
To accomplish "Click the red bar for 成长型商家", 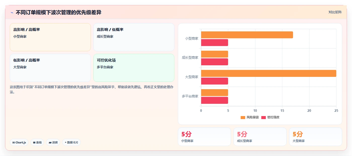I will point(215,62).
